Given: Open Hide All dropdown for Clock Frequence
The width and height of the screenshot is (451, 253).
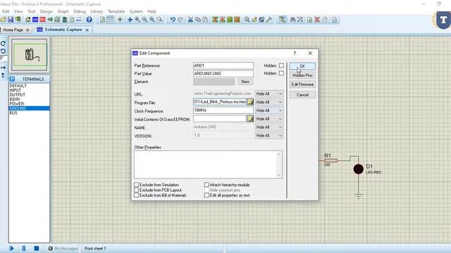Looking at the screenshot, I should (x=269, y=110).
